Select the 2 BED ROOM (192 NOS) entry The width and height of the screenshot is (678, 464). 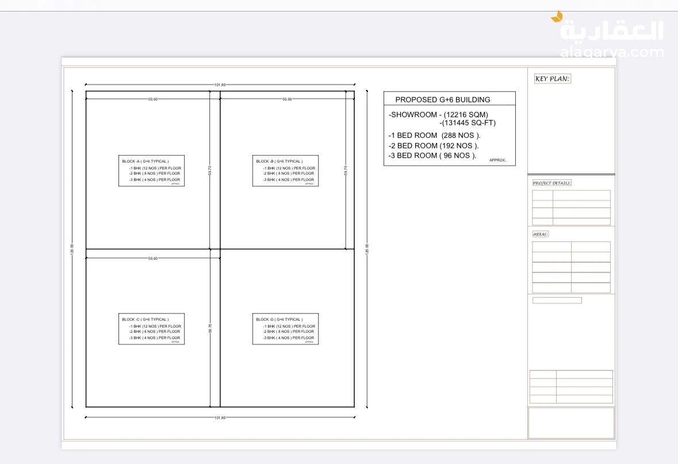434,145
